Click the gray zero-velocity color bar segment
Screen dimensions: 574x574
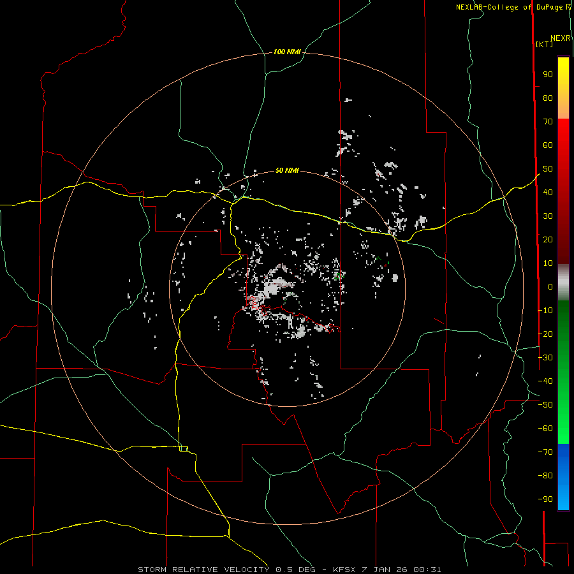[x=563, y=283]
